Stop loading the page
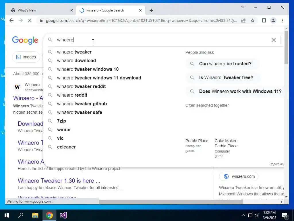 [x=30, y=20]
